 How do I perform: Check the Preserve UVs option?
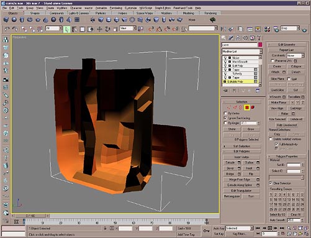point(273,61)
